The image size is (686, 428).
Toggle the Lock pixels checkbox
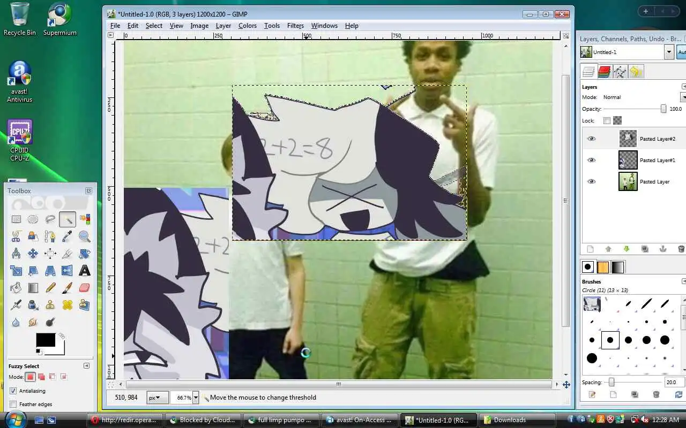(607, 120)
